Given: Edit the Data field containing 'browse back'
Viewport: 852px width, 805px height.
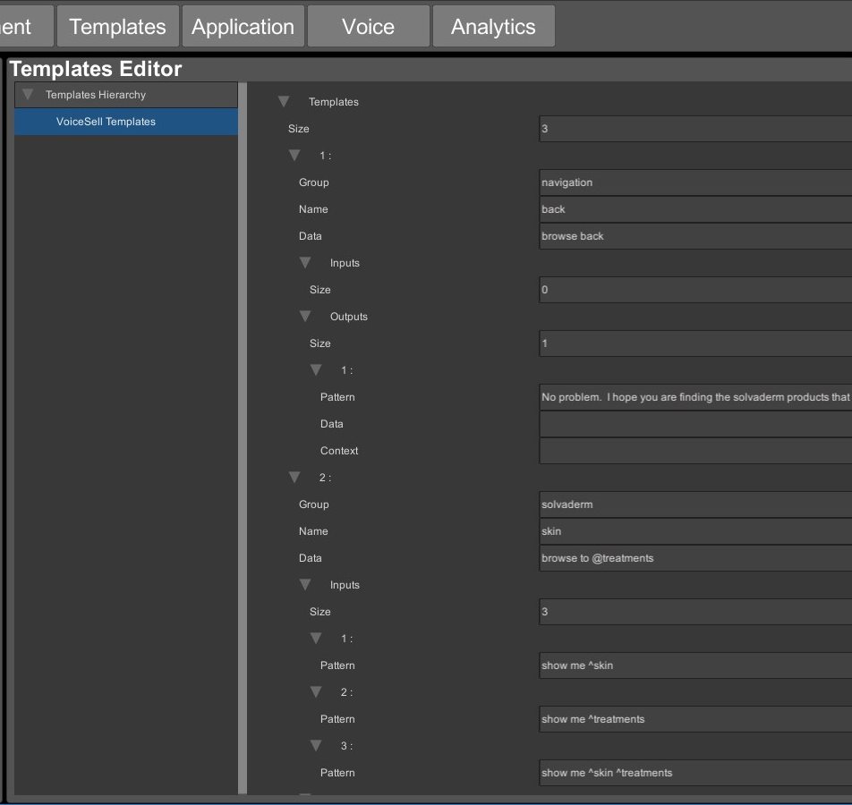Looking at the screenshot, I should tap(695, 236).
